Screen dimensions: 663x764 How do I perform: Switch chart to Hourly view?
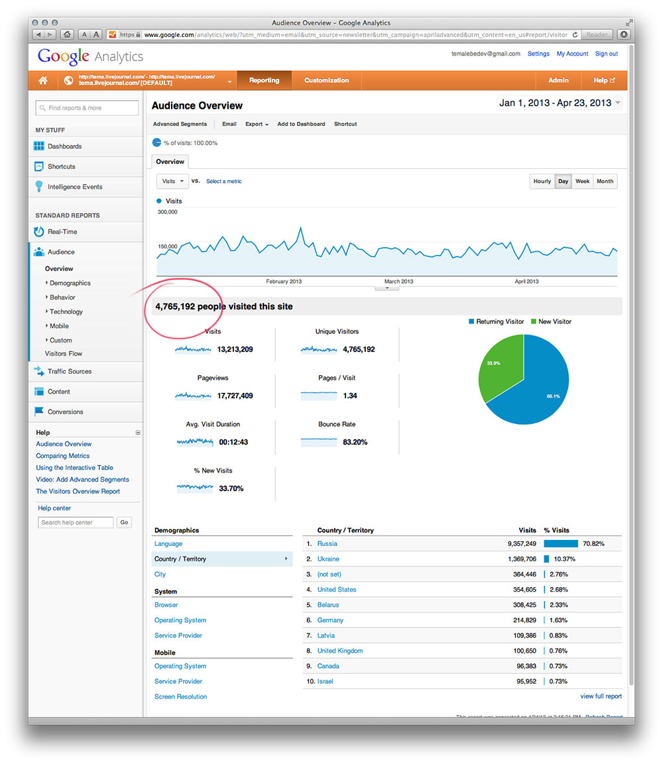(542, 182)
